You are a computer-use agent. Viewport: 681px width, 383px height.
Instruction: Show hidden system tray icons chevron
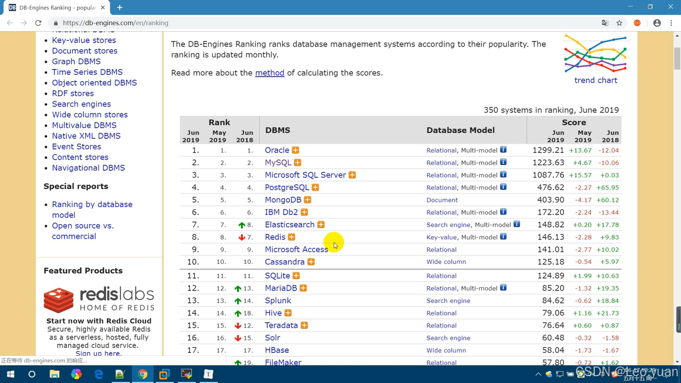538,374
